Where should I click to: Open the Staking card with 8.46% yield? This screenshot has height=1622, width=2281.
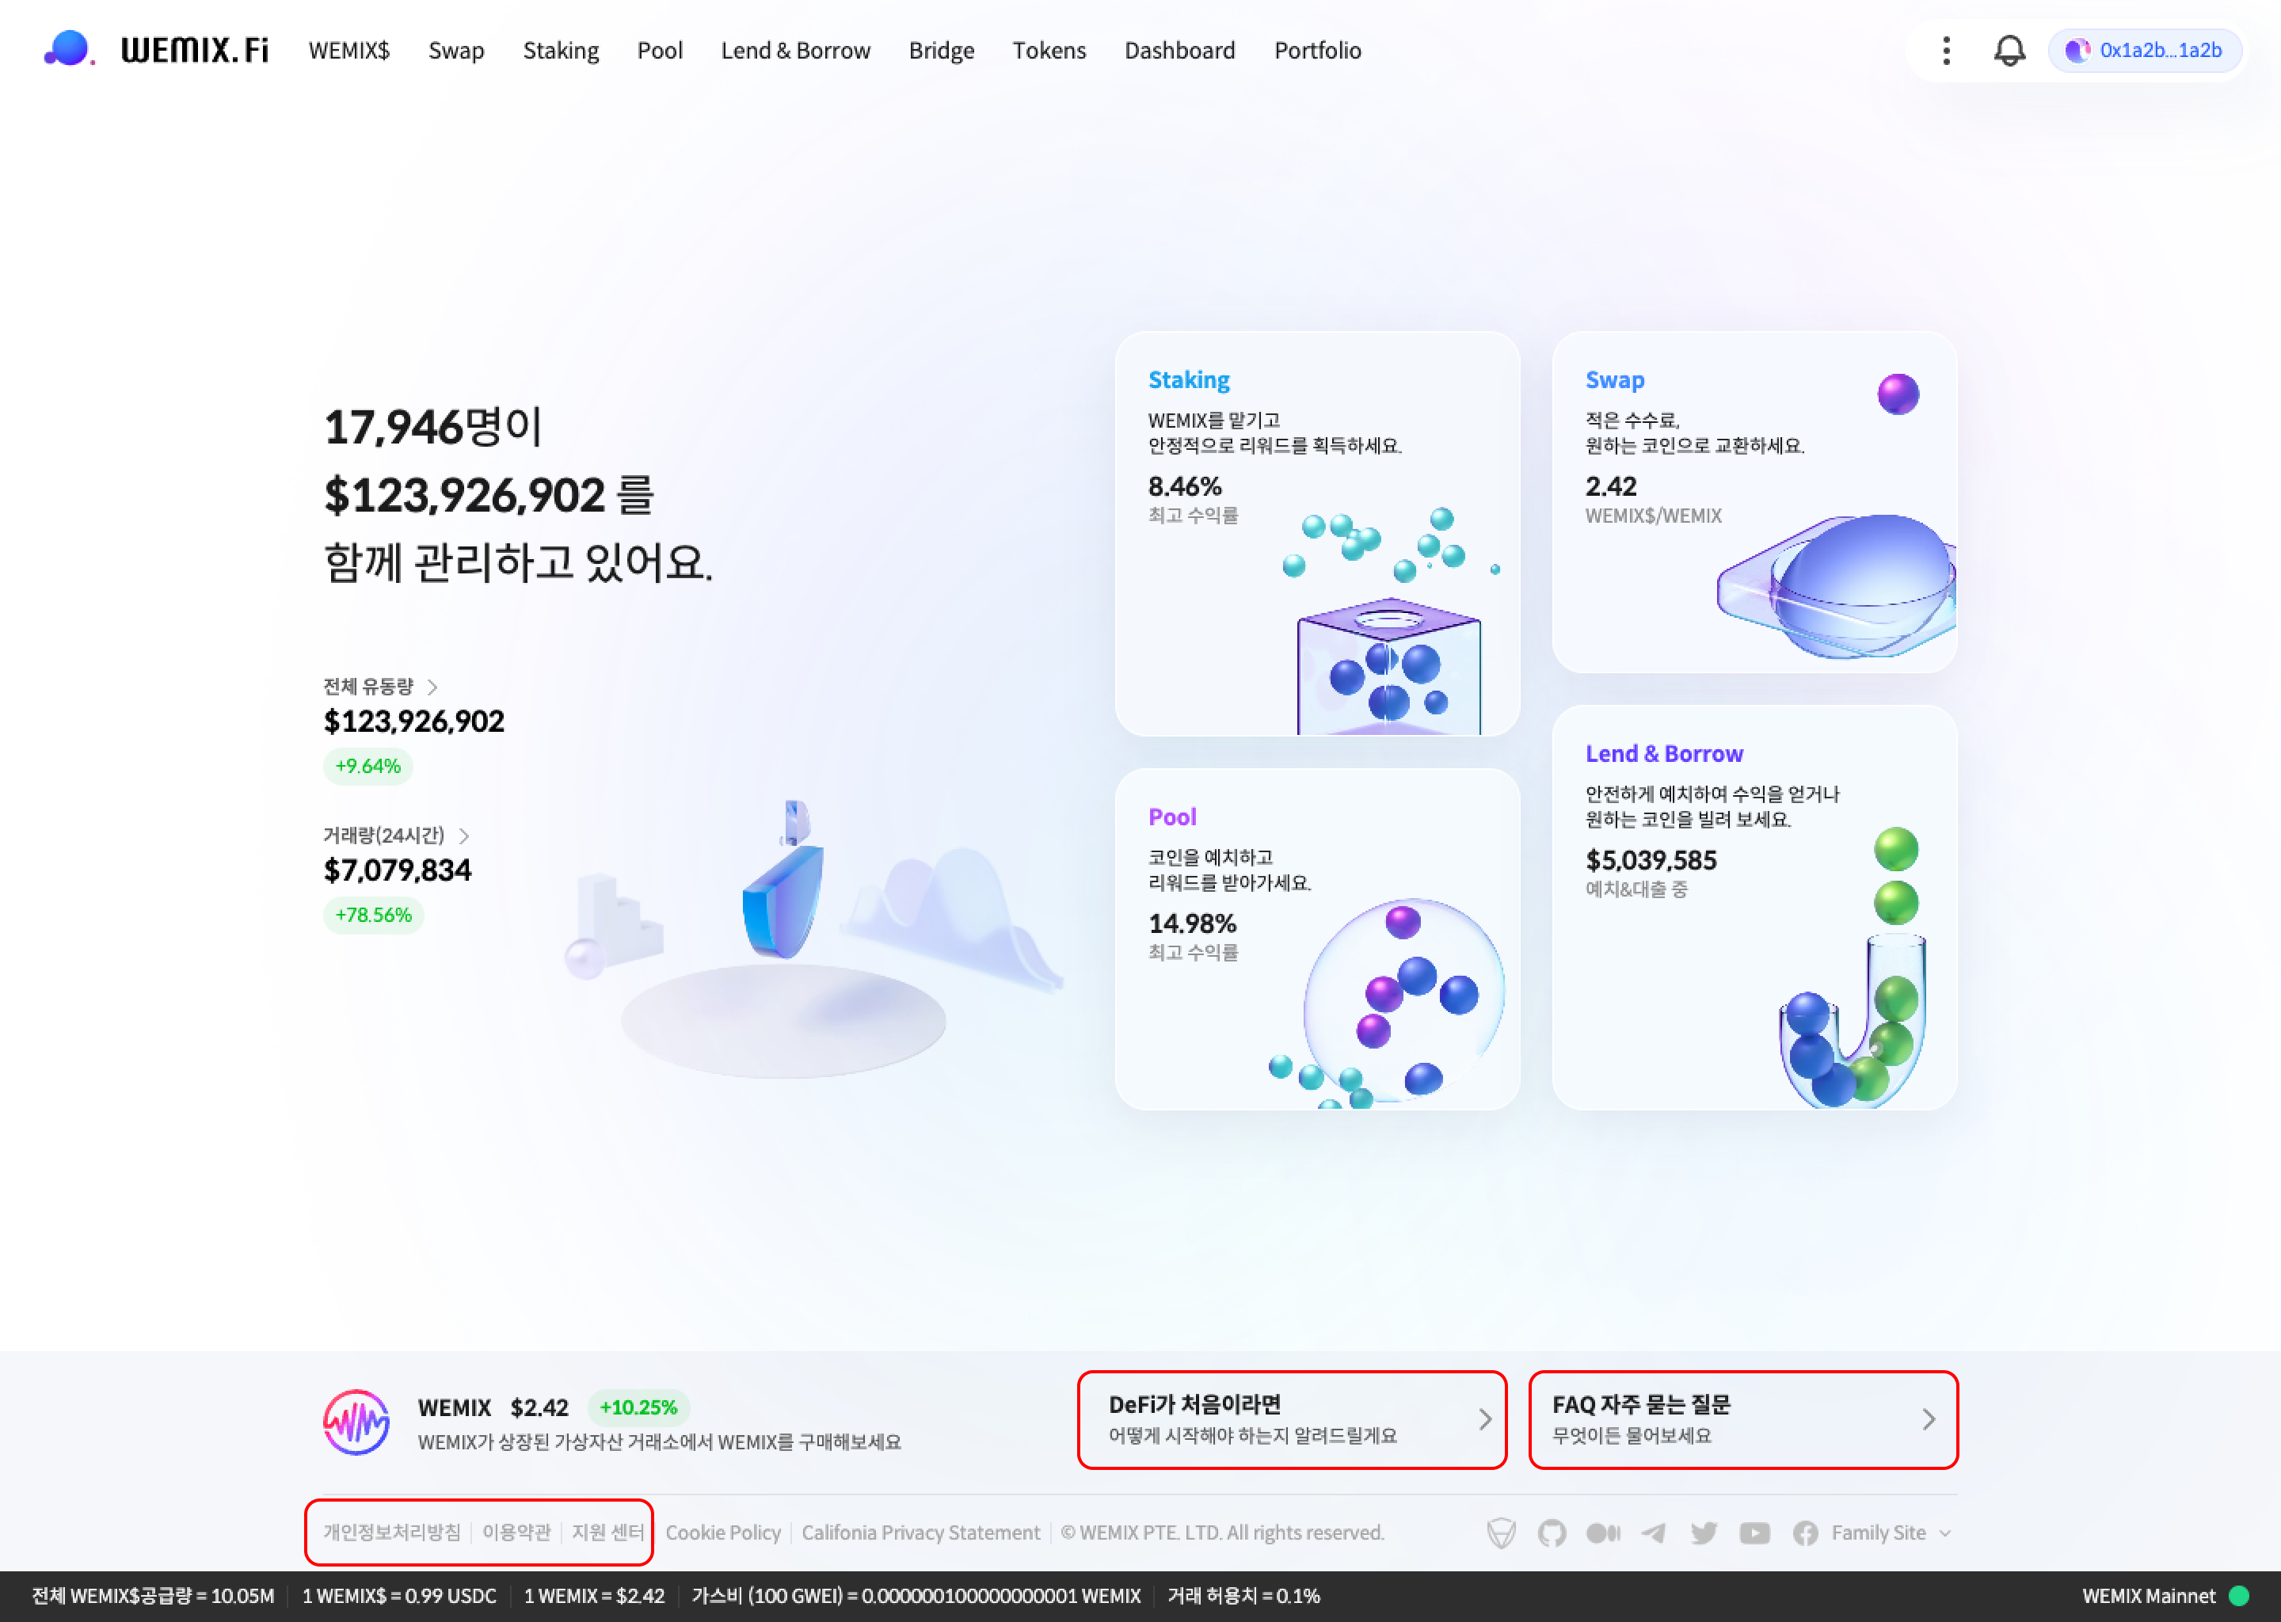coord(1317,533)
